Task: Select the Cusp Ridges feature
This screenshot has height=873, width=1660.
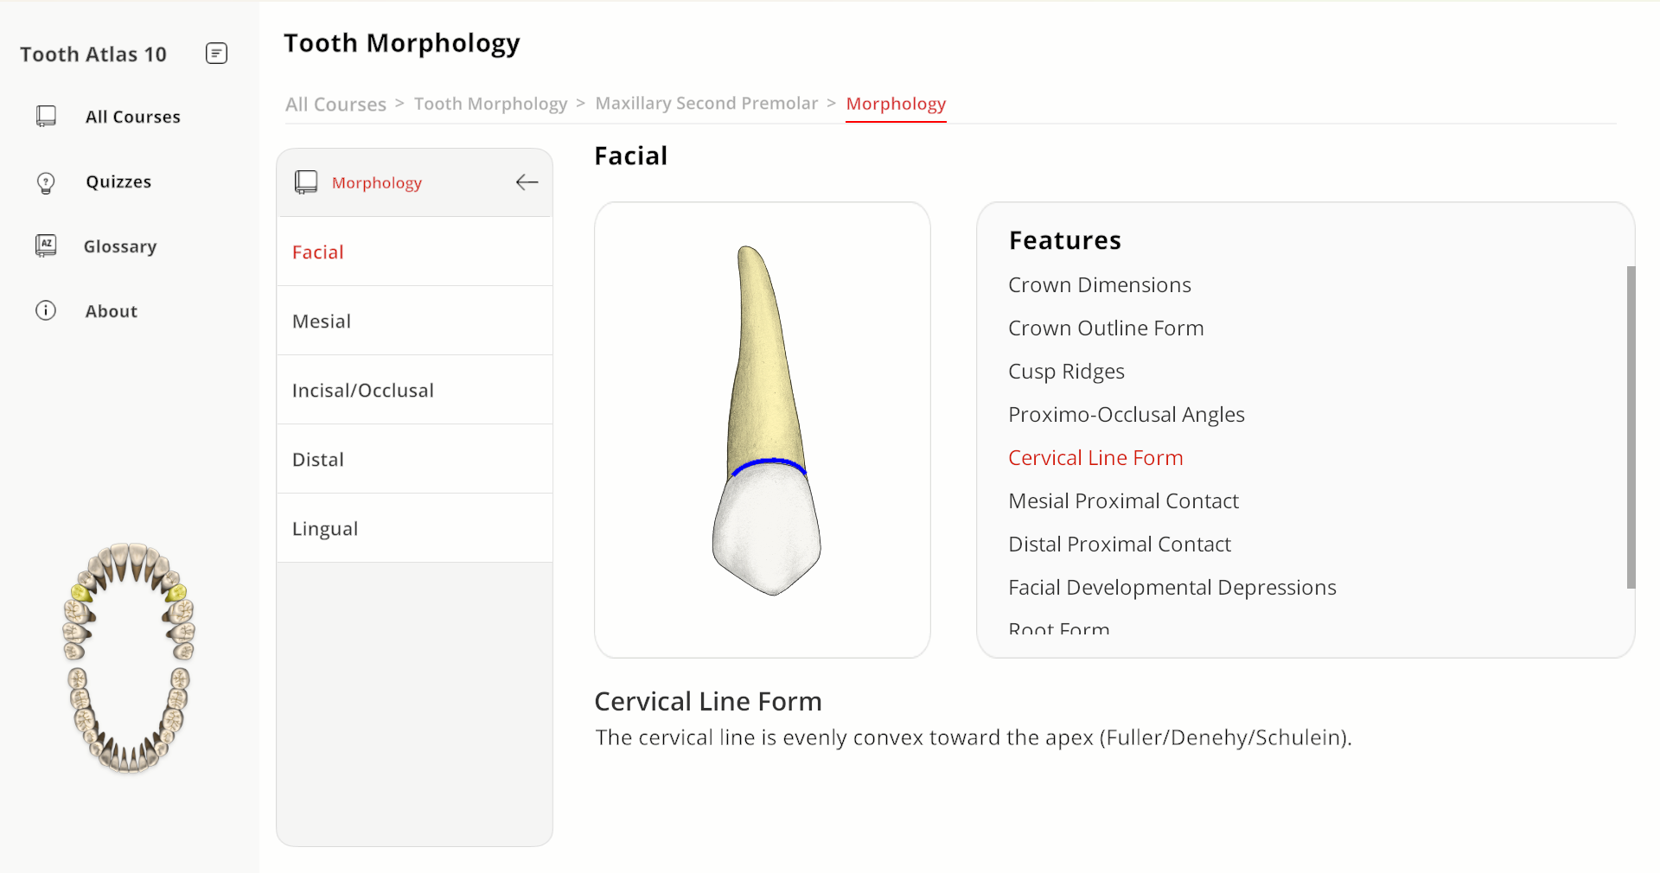Action: pos(1066,372)
